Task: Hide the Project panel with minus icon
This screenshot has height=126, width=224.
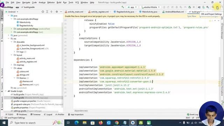Action: (x=61, y=12)
